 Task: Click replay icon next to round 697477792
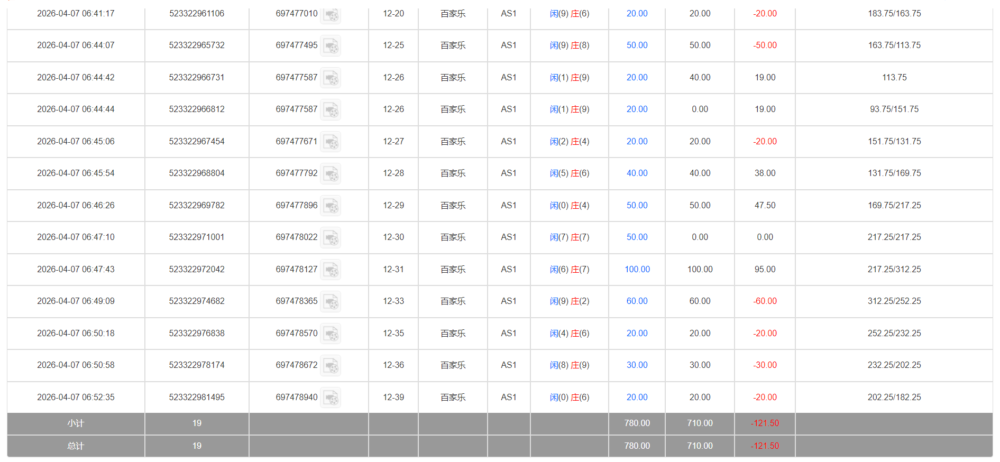(331, 174)
